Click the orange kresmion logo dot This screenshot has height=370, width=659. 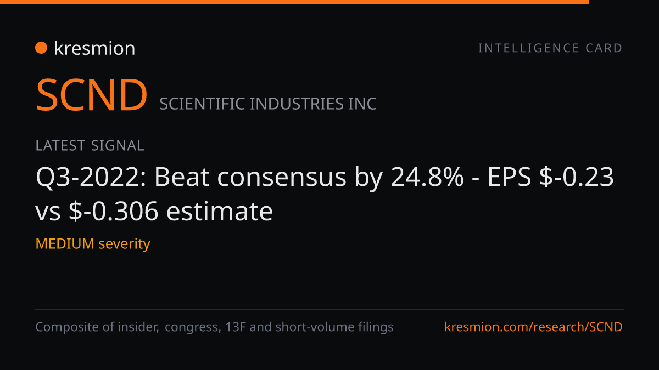click(x=41, y=48)
